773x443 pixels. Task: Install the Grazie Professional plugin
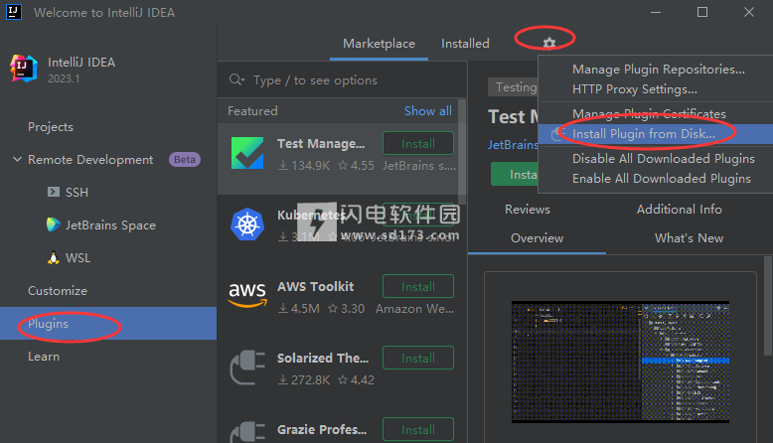(x=418, y=429)
